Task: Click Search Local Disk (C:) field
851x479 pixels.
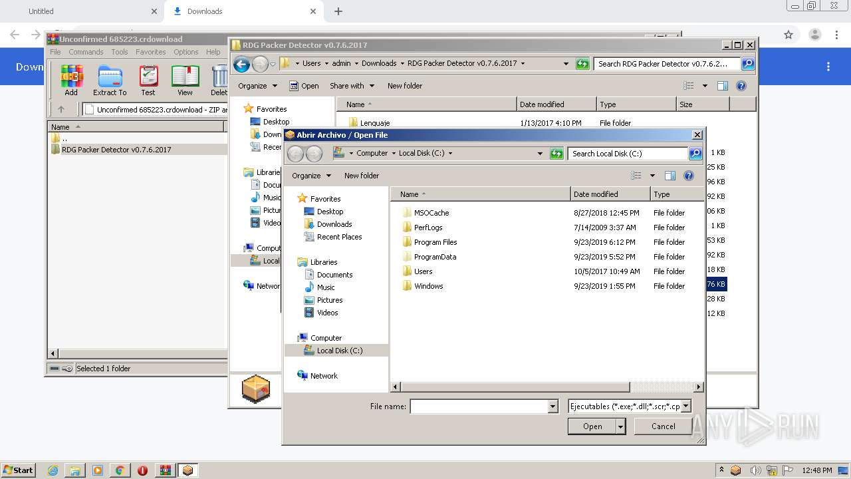Action: [628, 154]
